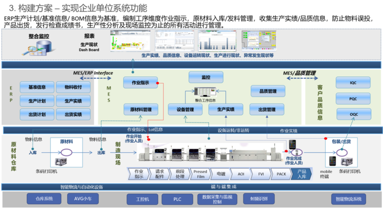Viewport: 383px width, 211px height.
Task: Click the smartphone icon near 作业完成
Action: pyautogui.click(x=292, y=144)
